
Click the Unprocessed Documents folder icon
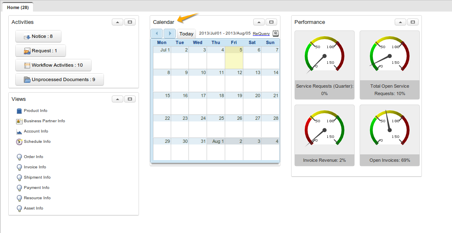[27, 80]
